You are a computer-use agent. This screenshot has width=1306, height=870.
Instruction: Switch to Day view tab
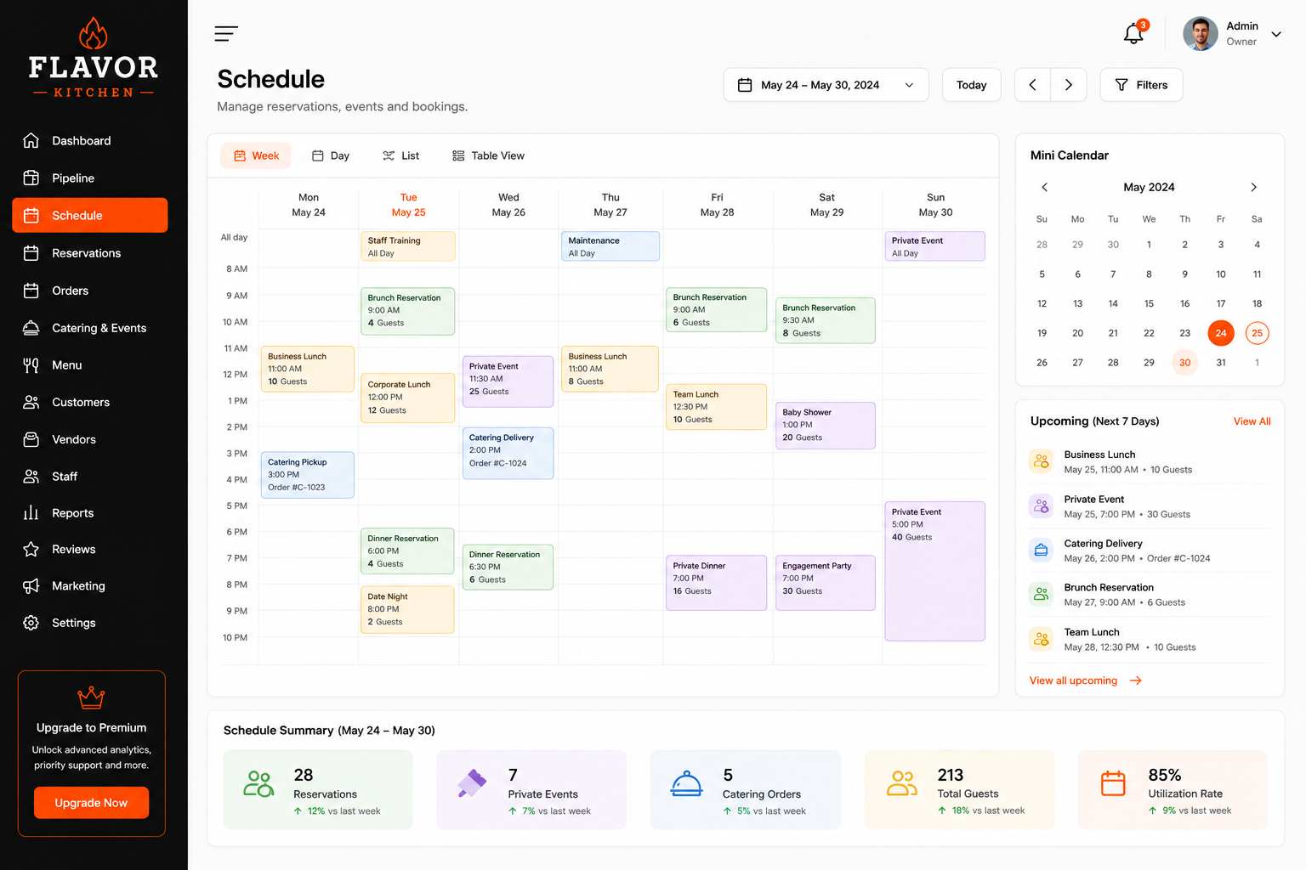point(331,155)
